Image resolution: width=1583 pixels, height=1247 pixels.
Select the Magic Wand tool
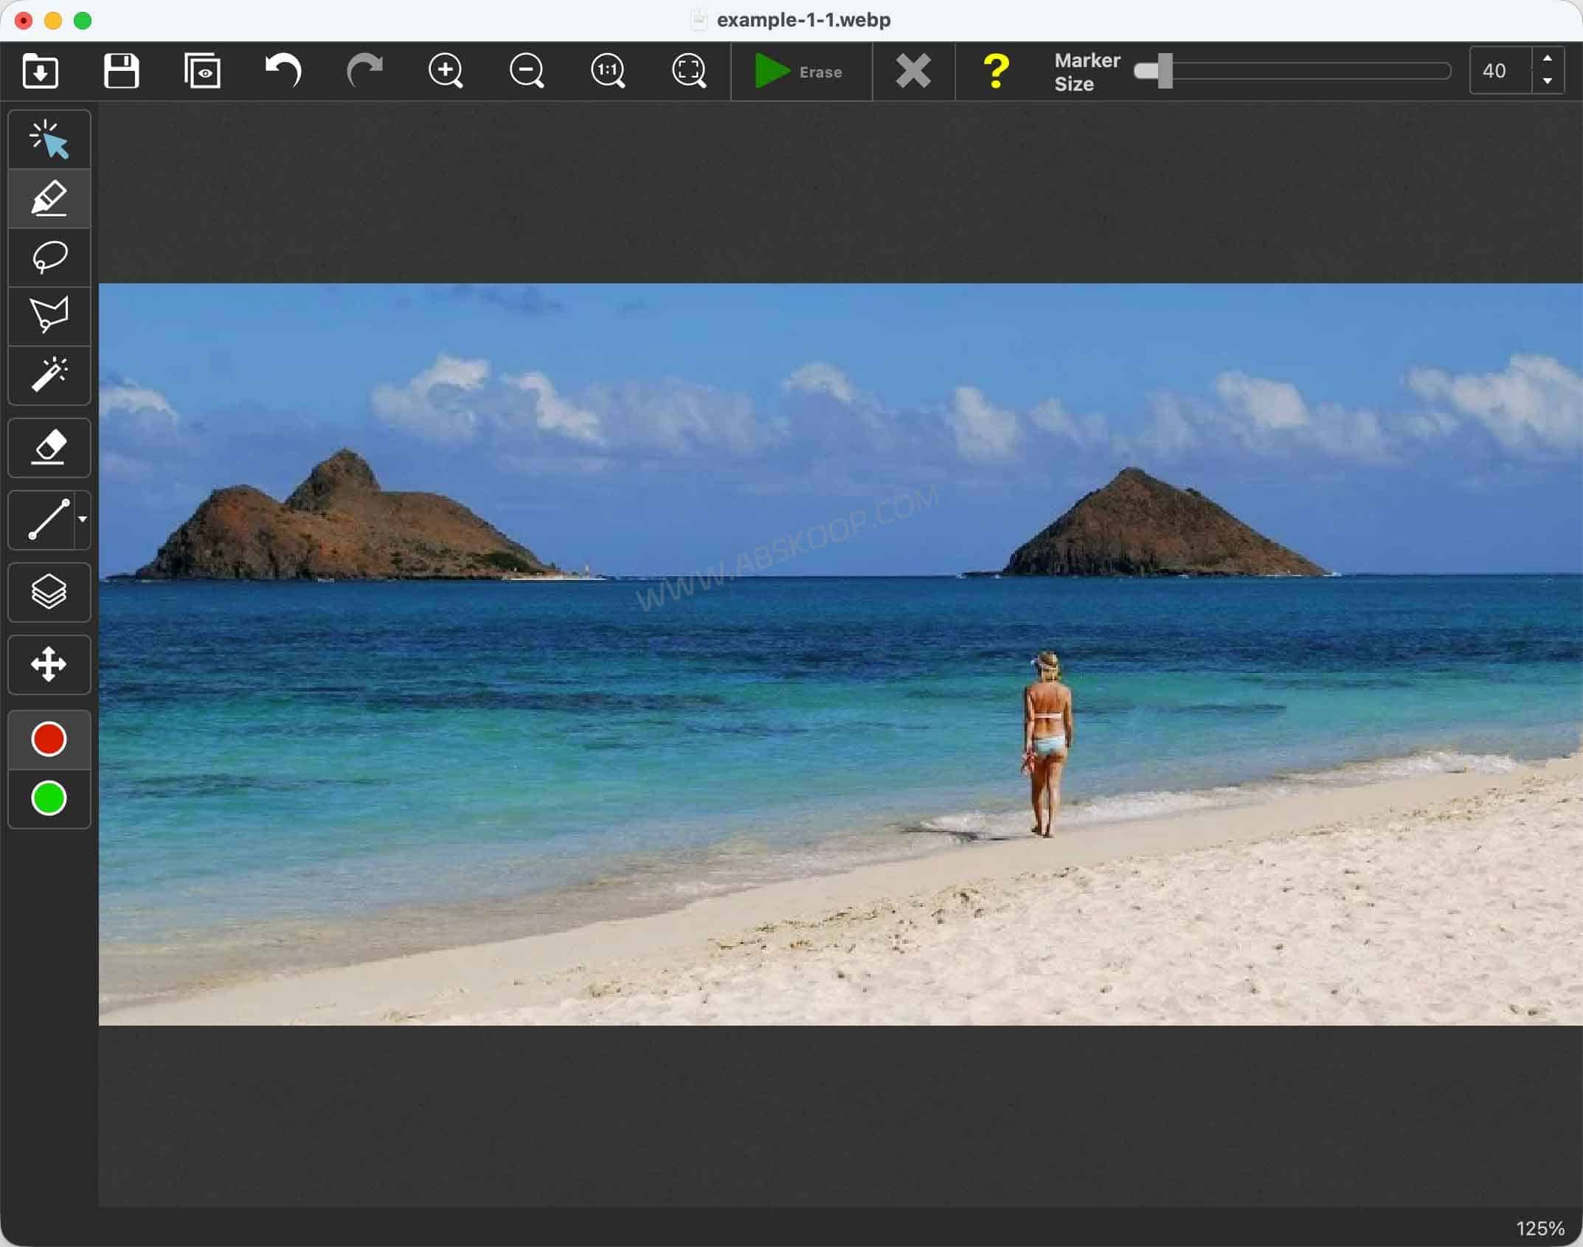(49, 376)
